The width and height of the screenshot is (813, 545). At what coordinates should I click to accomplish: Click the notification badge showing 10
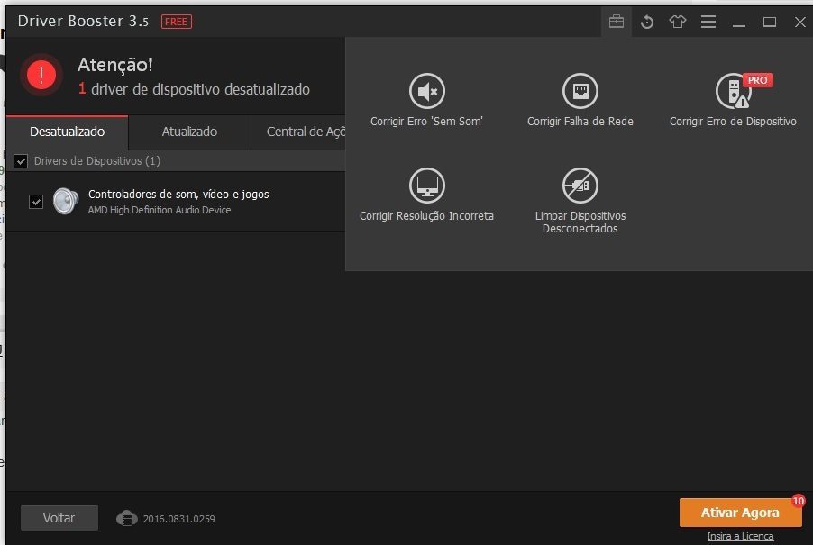(798, 501)
